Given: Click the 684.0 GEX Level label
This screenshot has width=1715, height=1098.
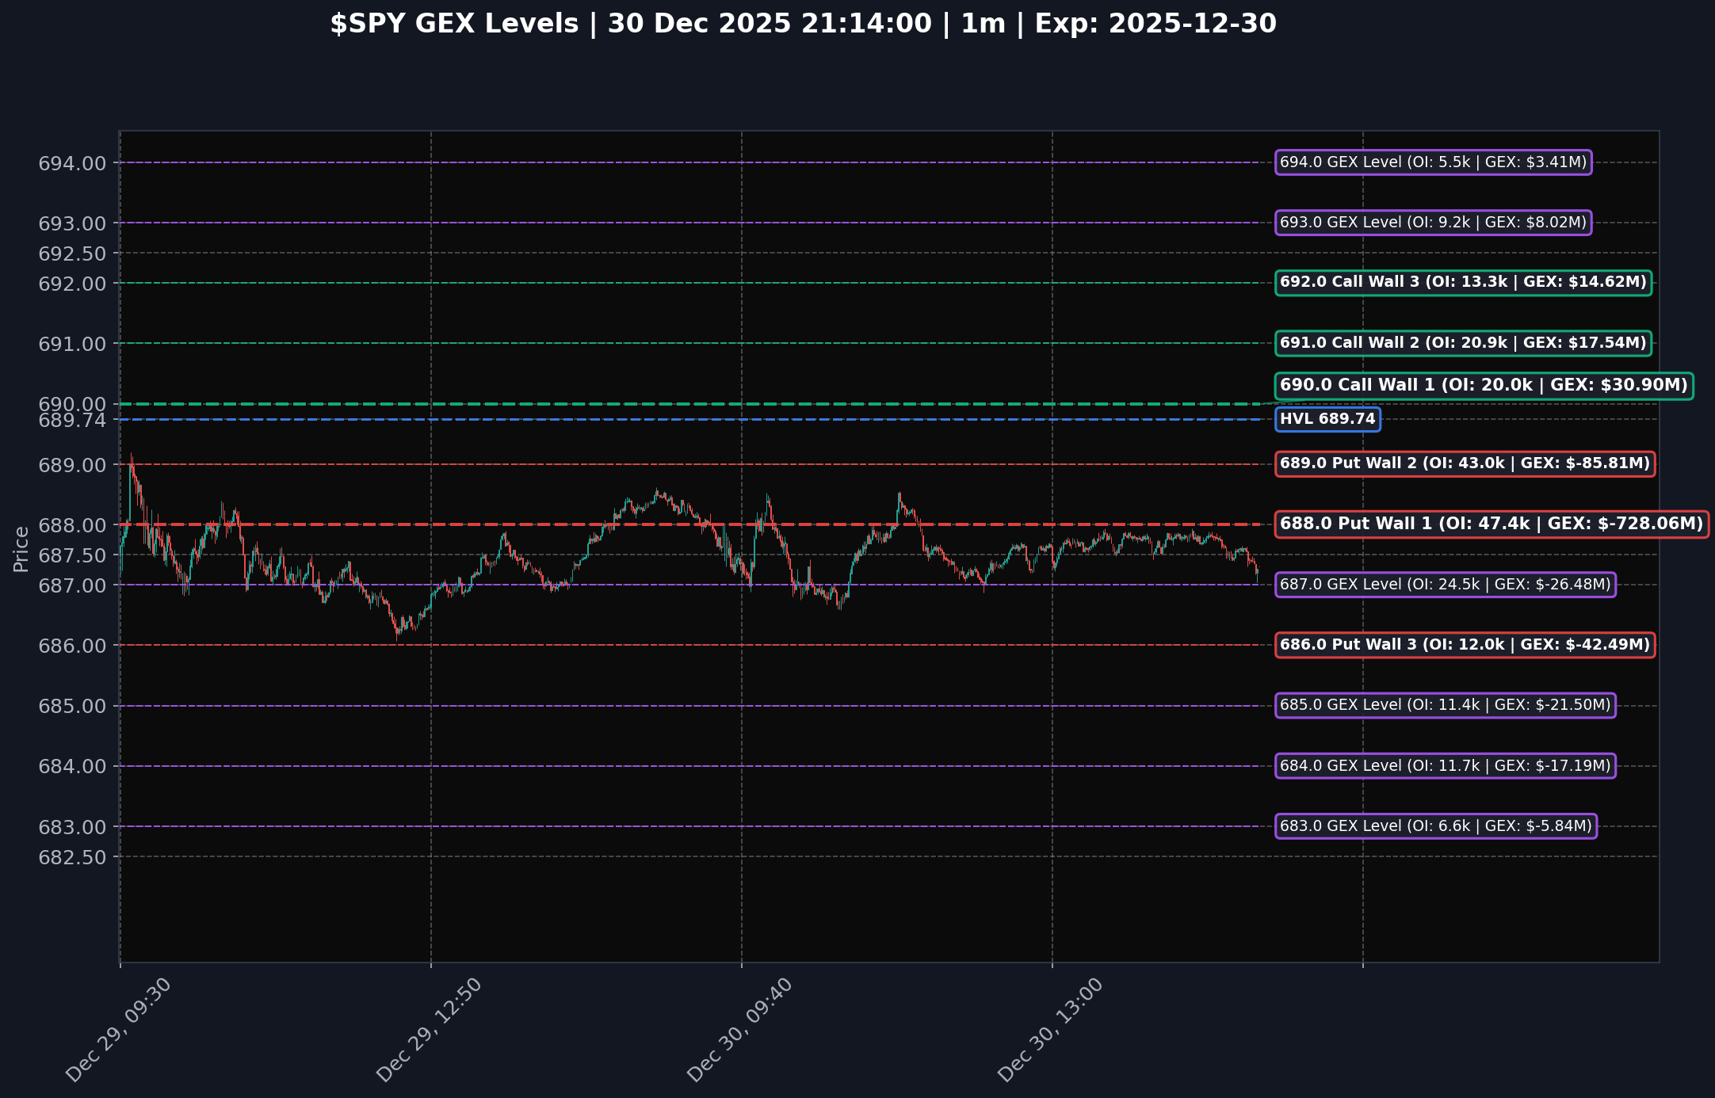Looking at the screenshot, I should [x=1445, y=766].
